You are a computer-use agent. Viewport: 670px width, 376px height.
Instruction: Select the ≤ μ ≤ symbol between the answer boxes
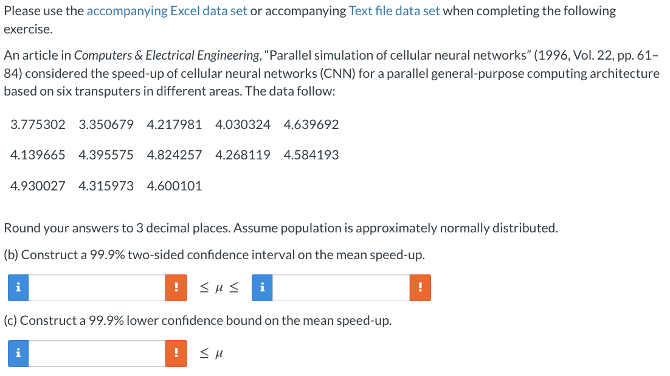218,287
